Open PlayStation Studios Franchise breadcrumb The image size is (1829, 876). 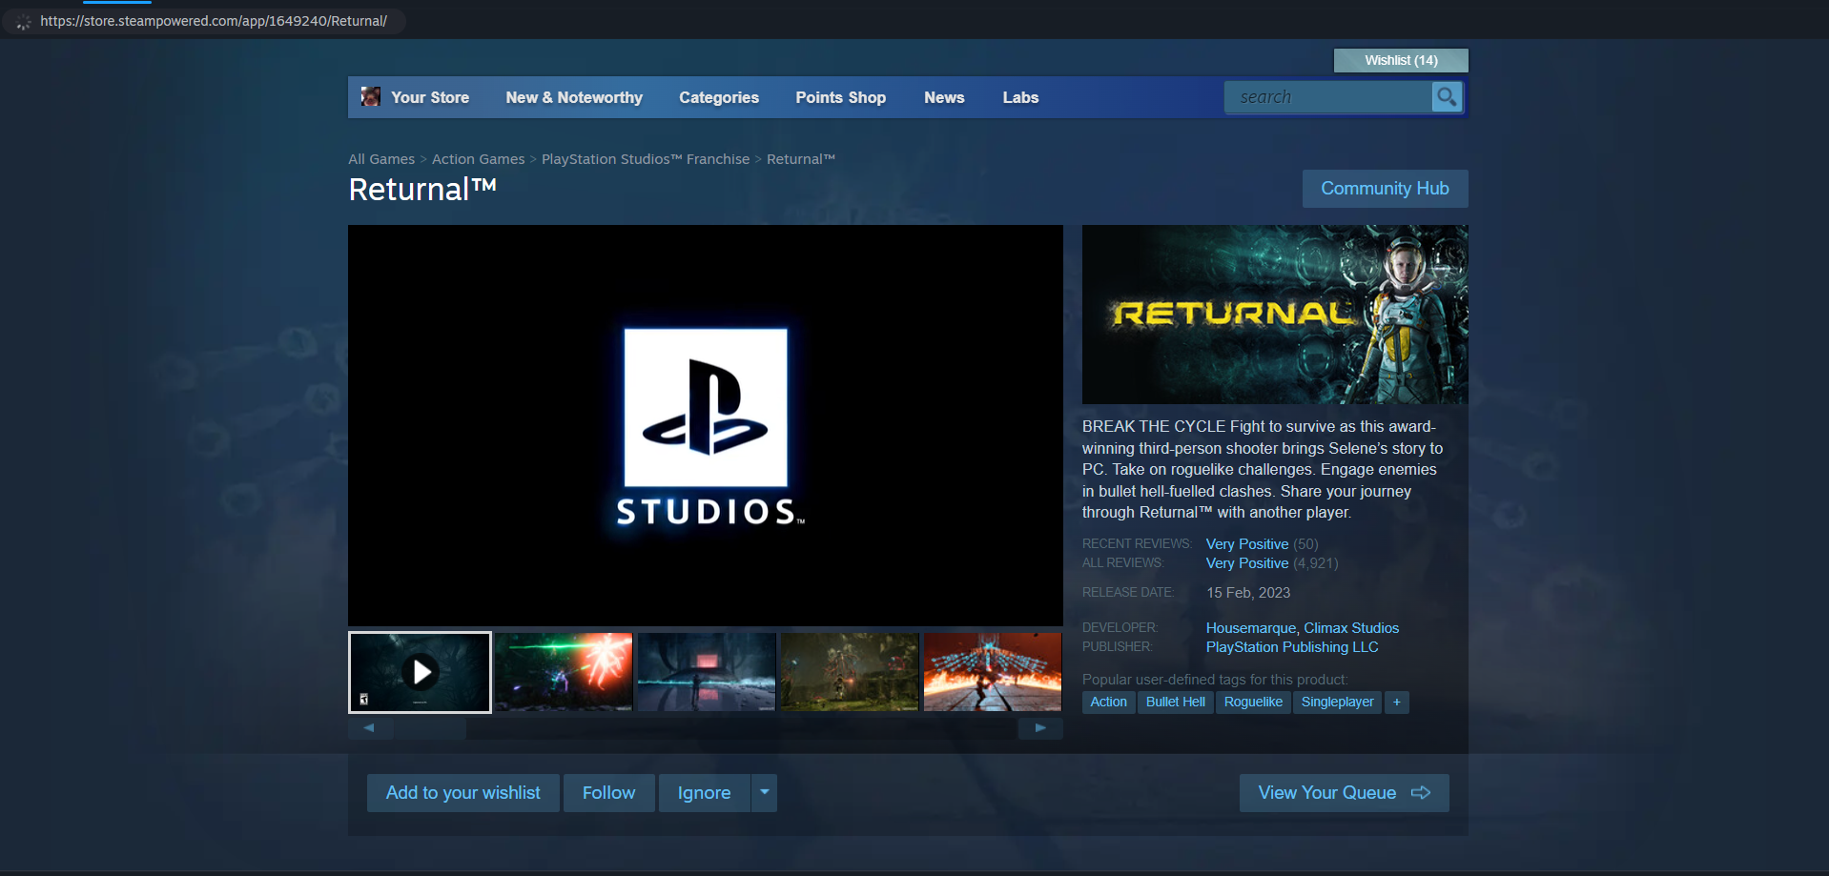(x=646, y=159)
